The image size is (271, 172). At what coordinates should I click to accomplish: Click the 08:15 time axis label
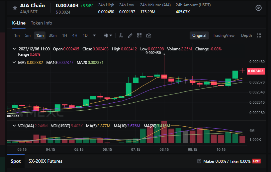coord(164,149)
